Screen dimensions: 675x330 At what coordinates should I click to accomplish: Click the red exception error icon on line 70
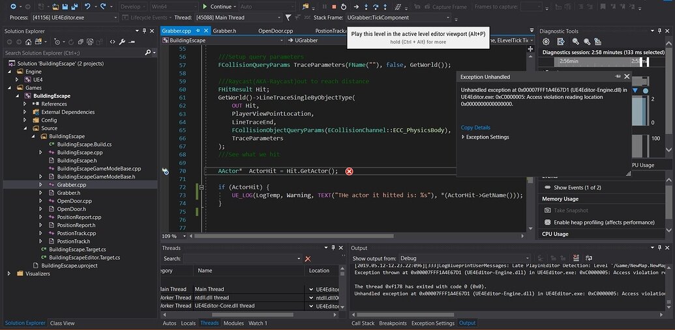pos(349,171)
